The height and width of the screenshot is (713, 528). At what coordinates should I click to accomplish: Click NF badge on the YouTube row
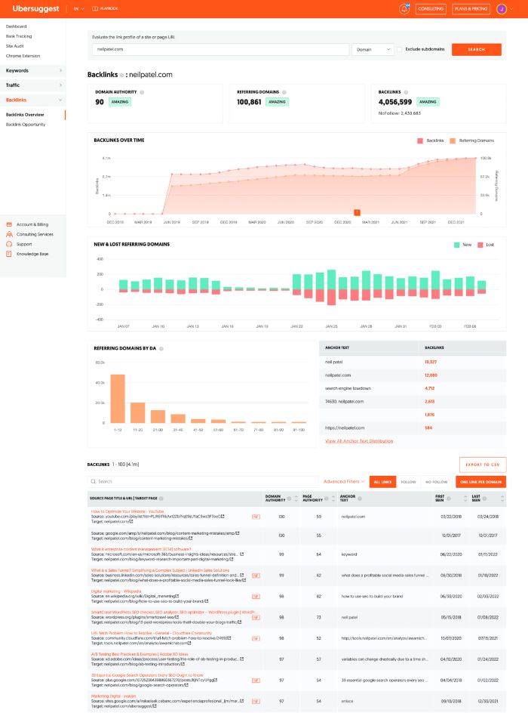pyautogui.click(x=256, y=517)
